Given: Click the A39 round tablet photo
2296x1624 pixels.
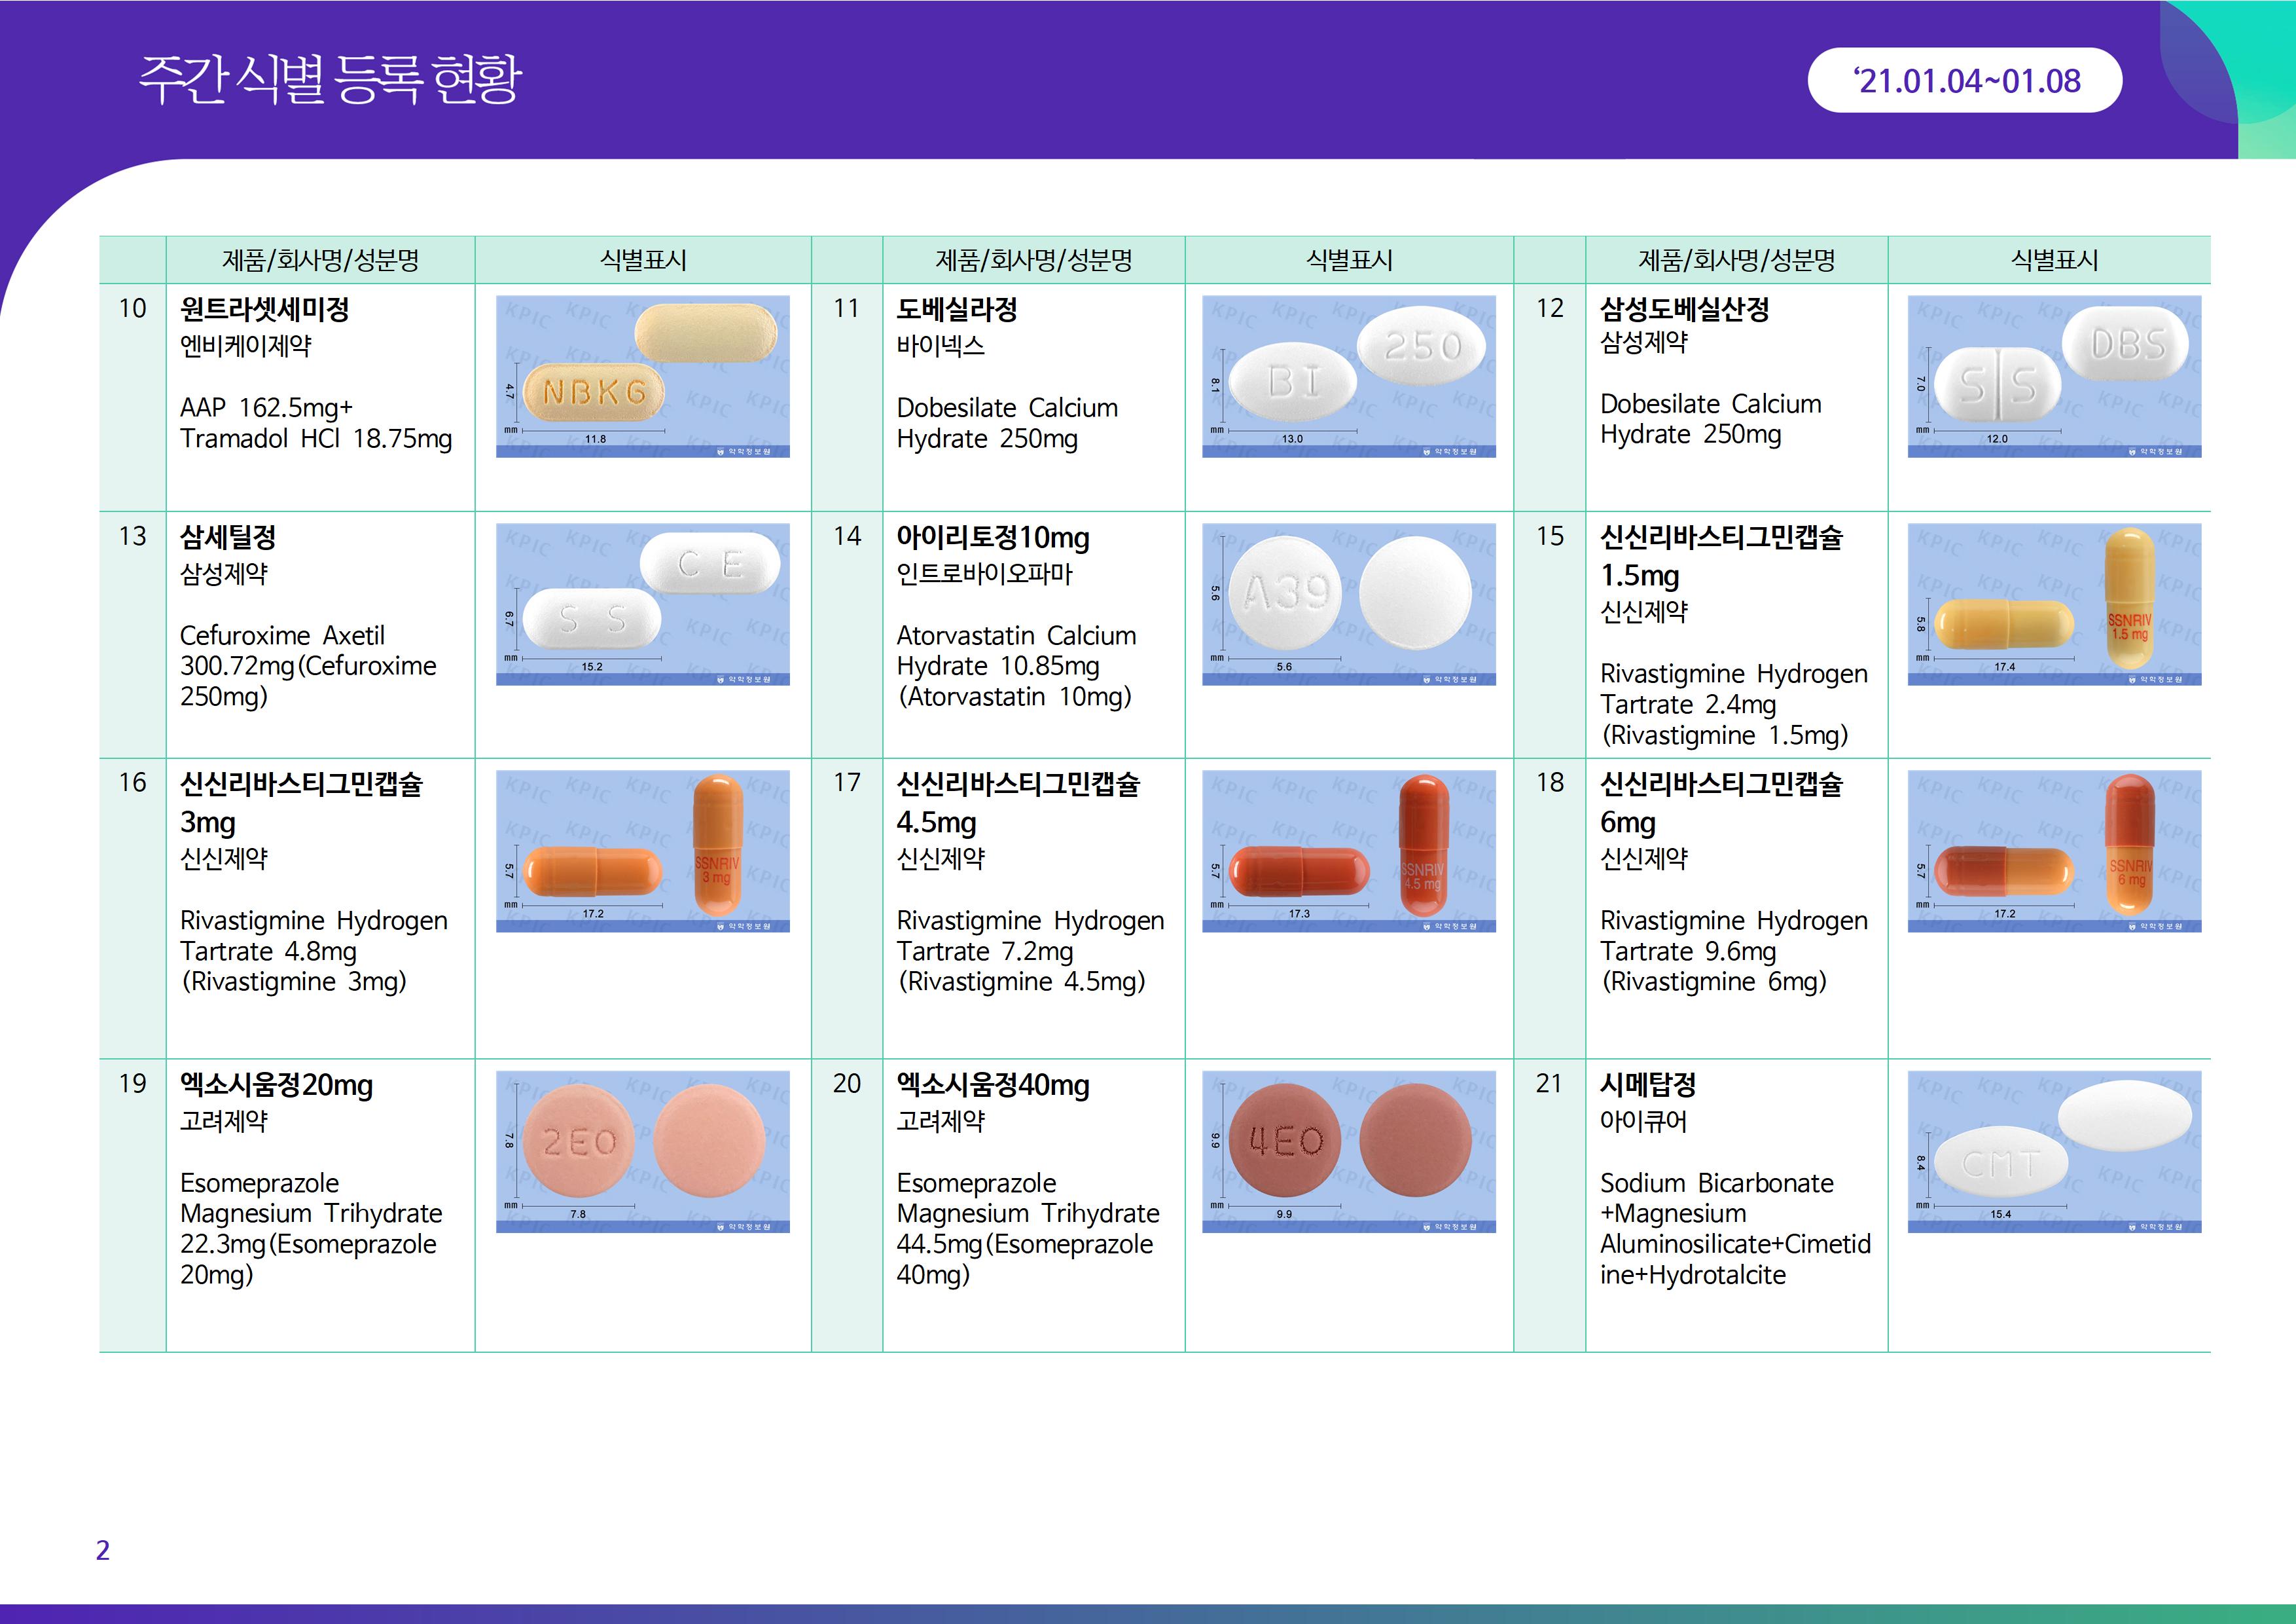Looking at the screenshot, I should point(1348,604).
